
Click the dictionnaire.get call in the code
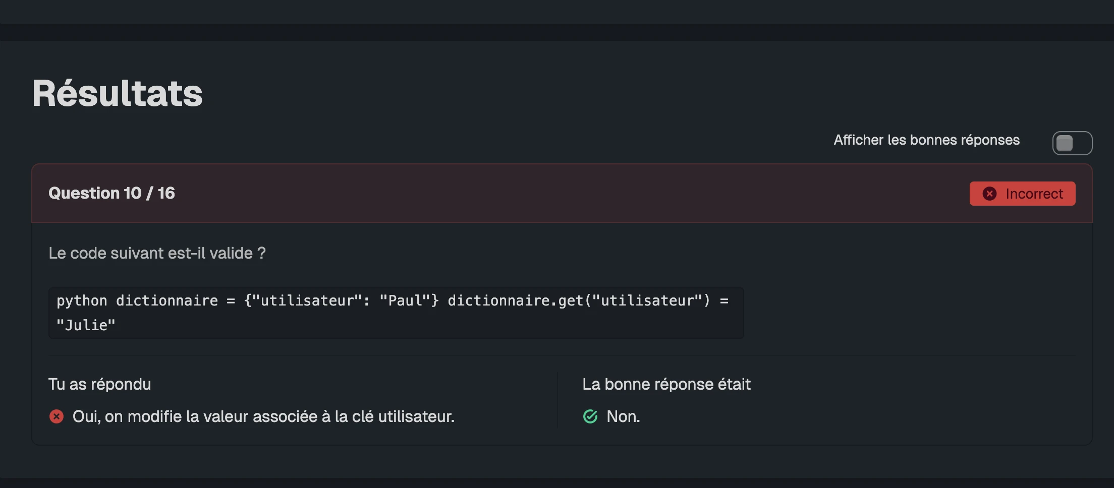pyautogui.click(x=578, y=300)
